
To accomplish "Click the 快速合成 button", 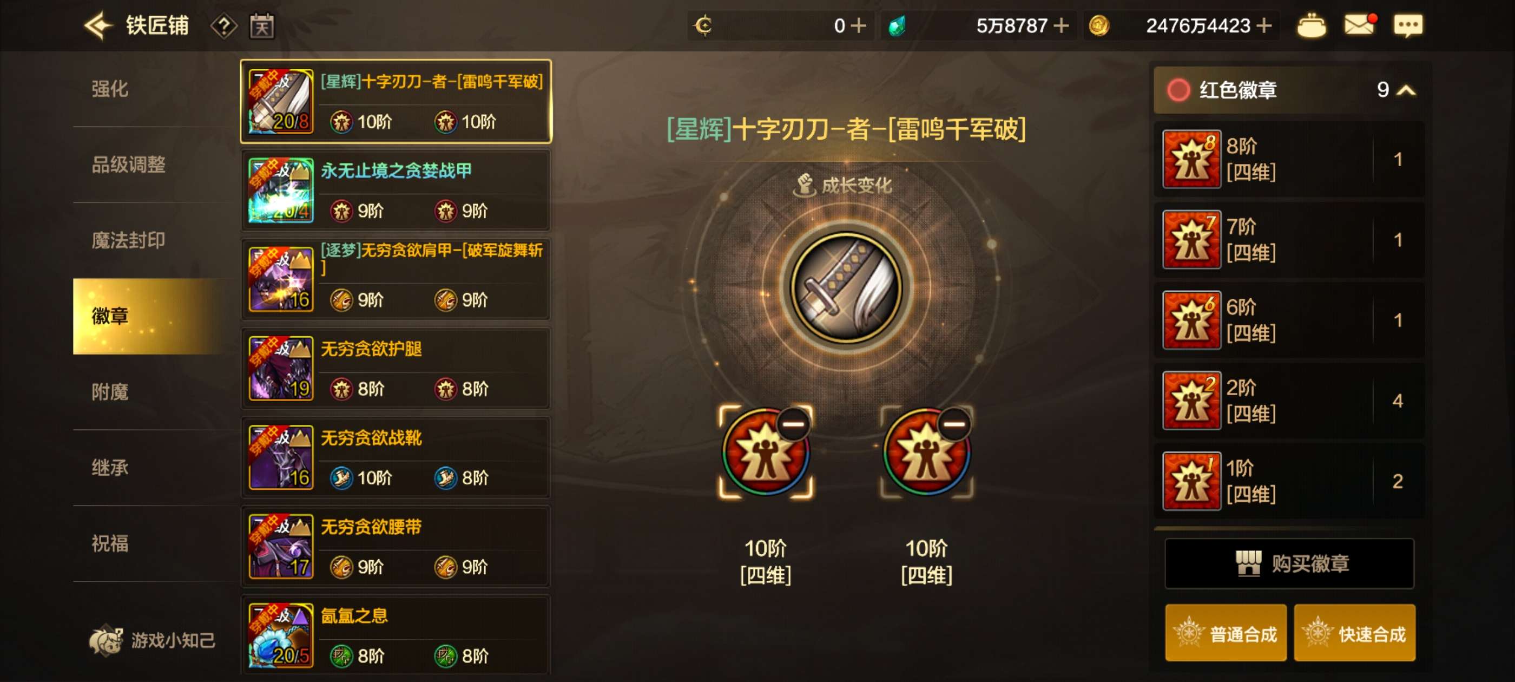I will point(1354,633).
